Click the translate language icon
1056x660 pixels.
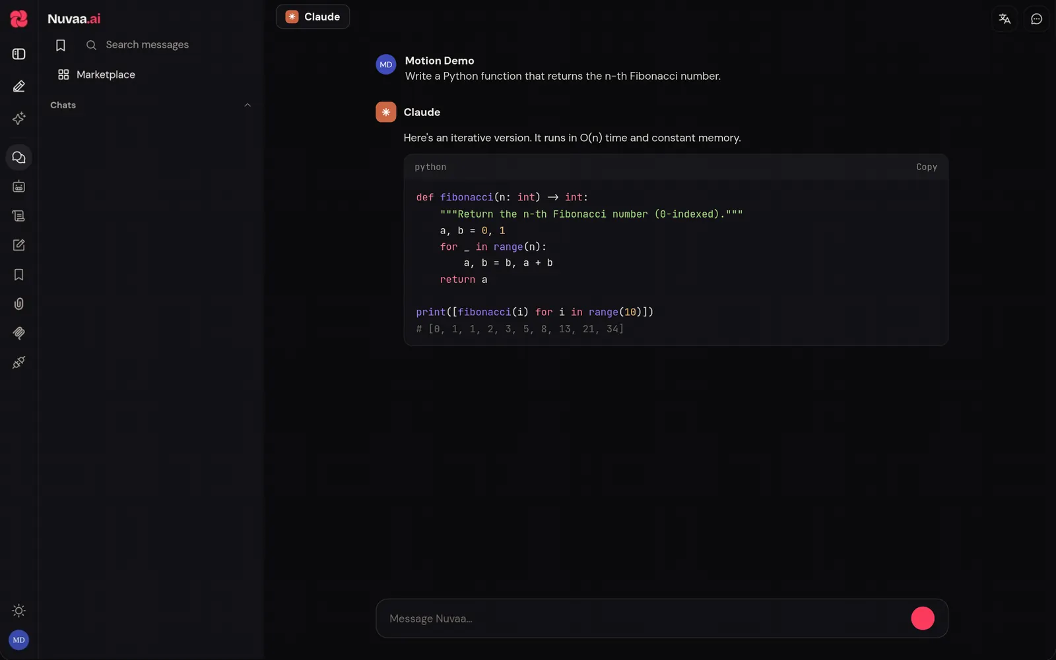(1005, 19)
